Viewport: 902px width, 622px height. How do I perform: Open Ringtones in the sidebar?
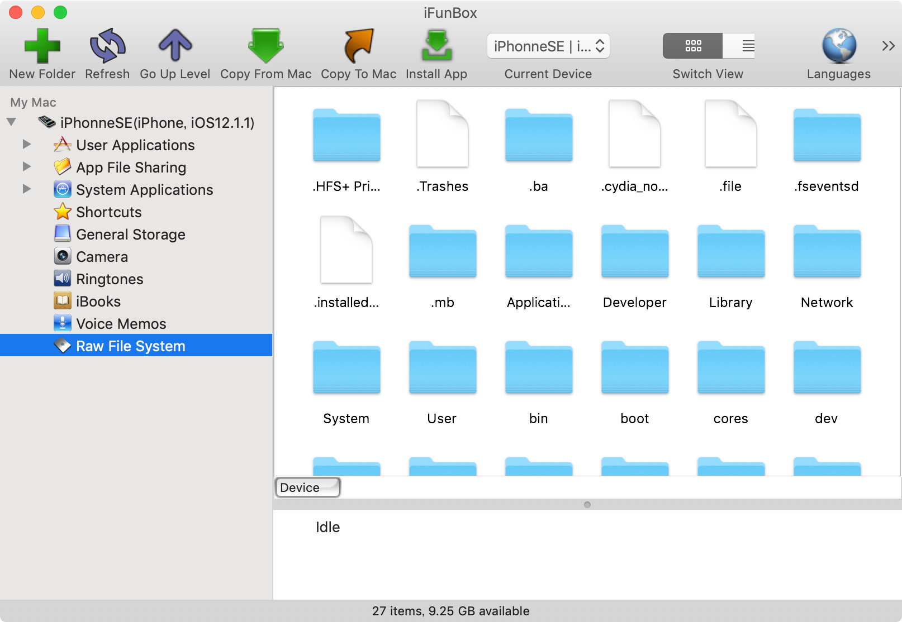click(x=110, y=279)
